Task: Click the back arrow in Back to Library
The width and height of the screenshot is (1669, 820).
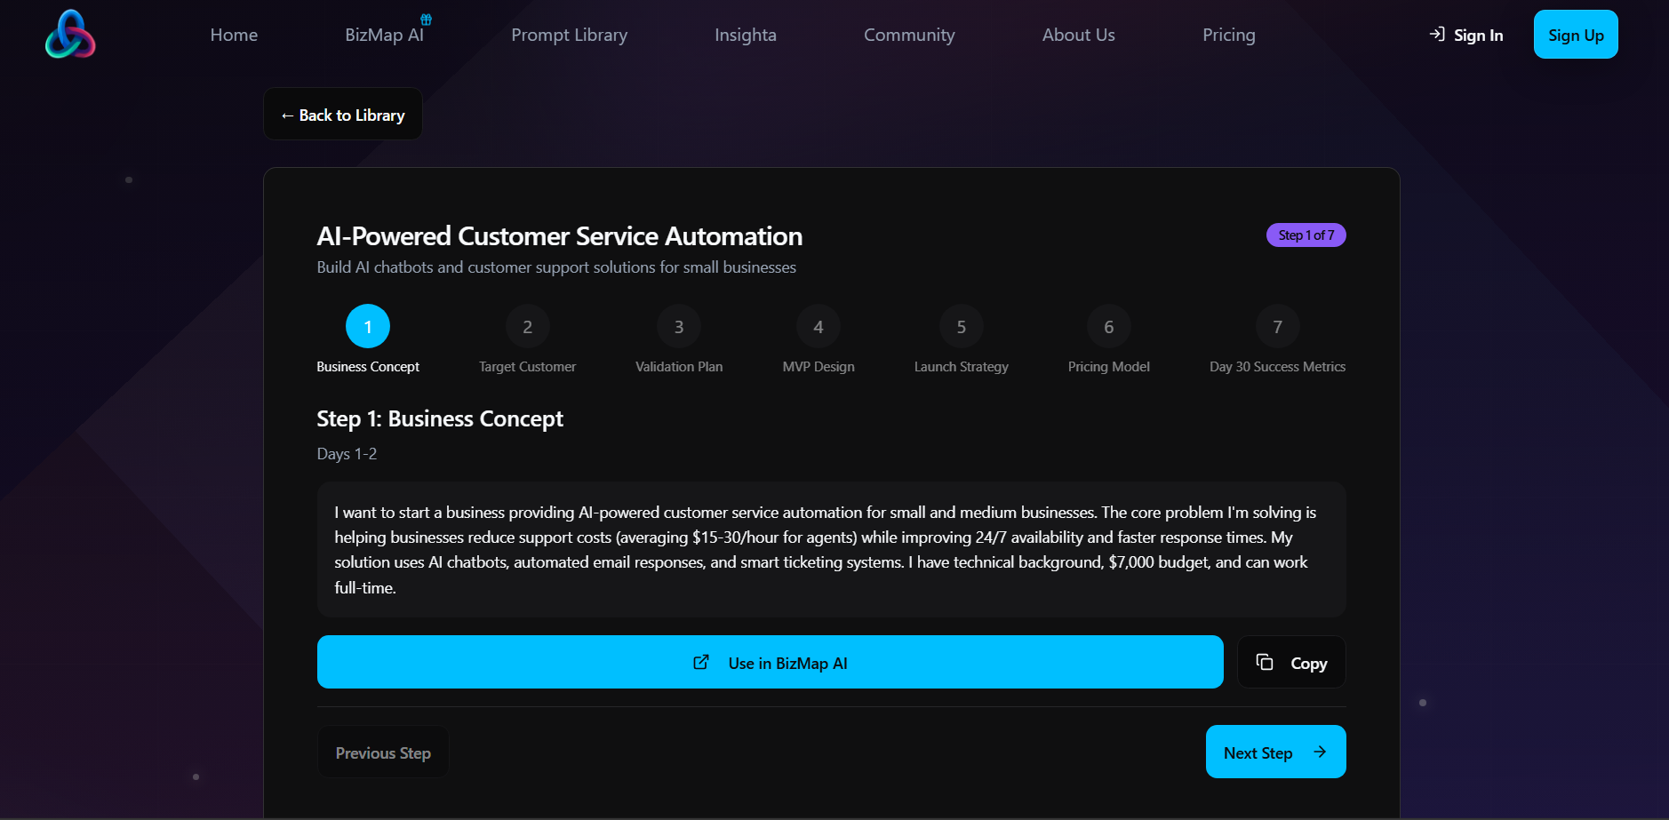Action: pyautogui.click(x=286, y=115)
